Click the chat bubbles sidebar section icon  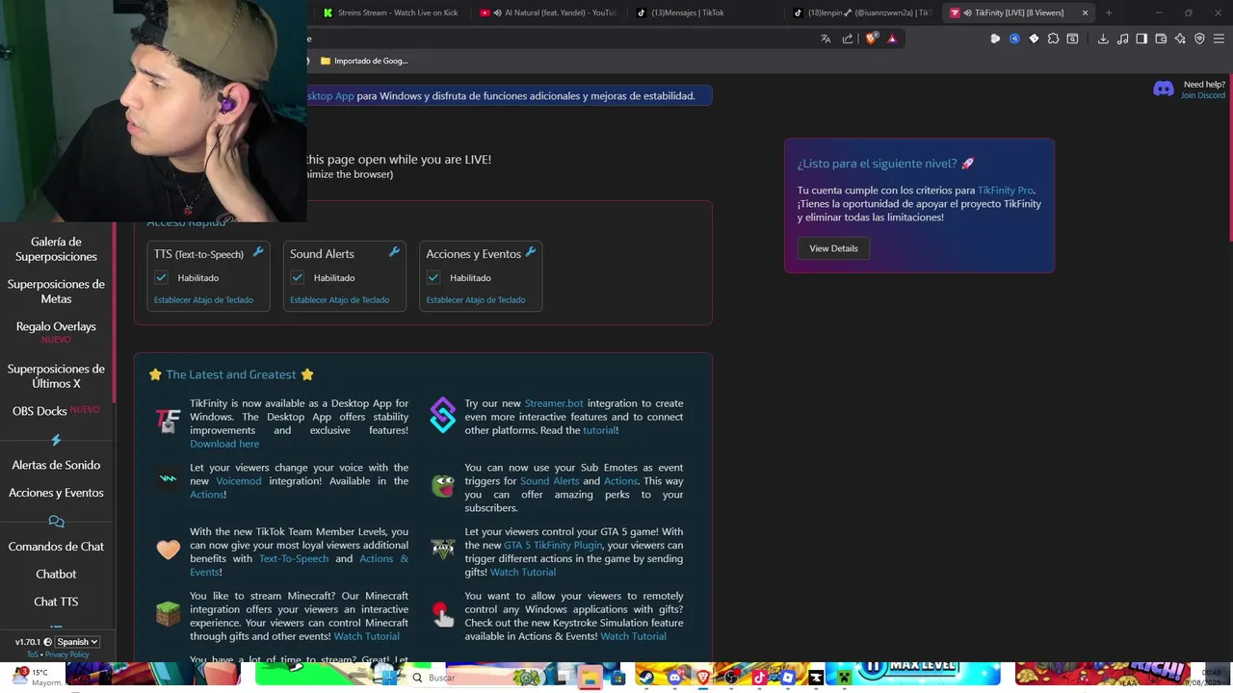(x=56, y=522)
